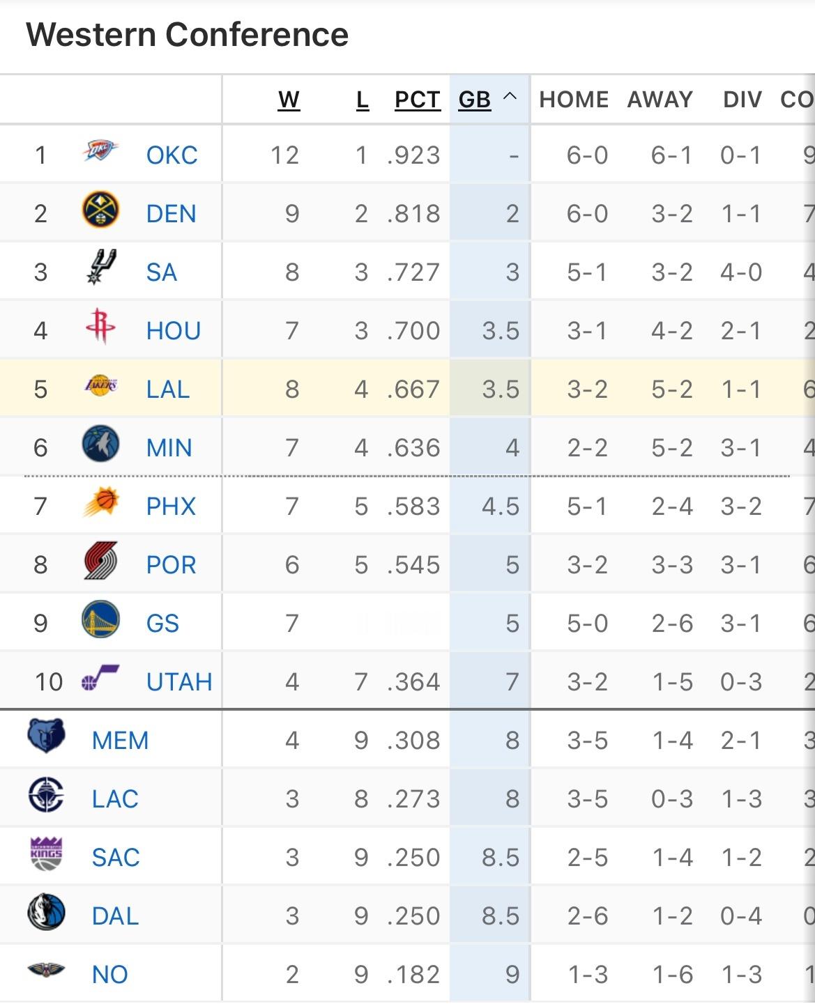Click the Sacramento Kings logo
Viewport: 815px width, 1004px height.
46,854
